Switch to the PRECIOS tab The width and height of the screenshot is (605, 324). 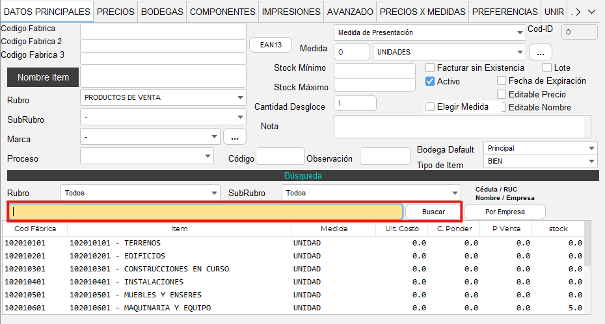[115, 12]
